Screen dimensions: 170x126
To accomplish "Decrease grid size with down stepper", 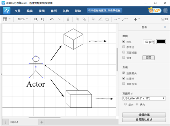I will pyautogui.click(x=153, y=43).
